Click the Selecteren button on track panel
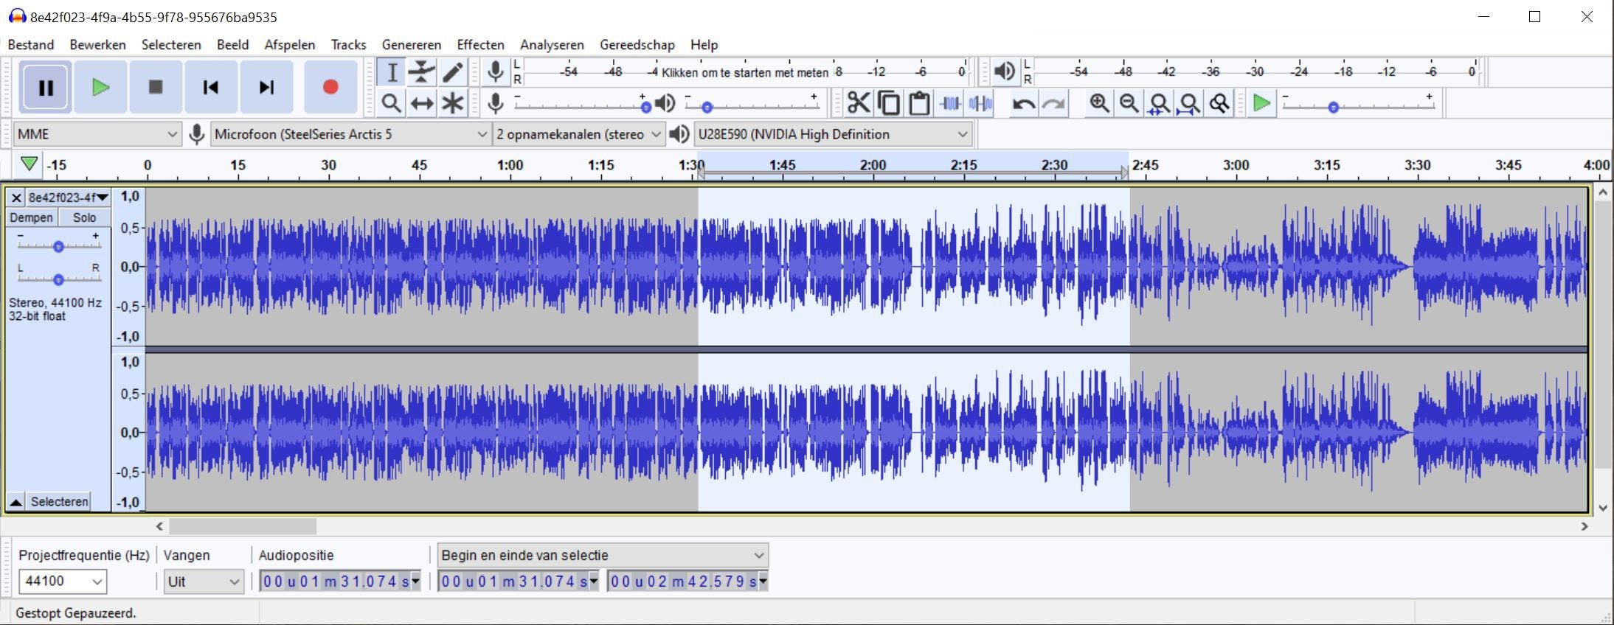The image size is (1614, 625). [59, 502]
